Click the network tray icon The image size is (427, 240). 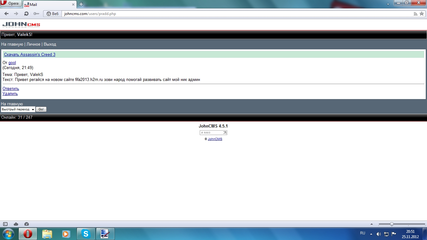pyautogui.click(x=386, y=234)
